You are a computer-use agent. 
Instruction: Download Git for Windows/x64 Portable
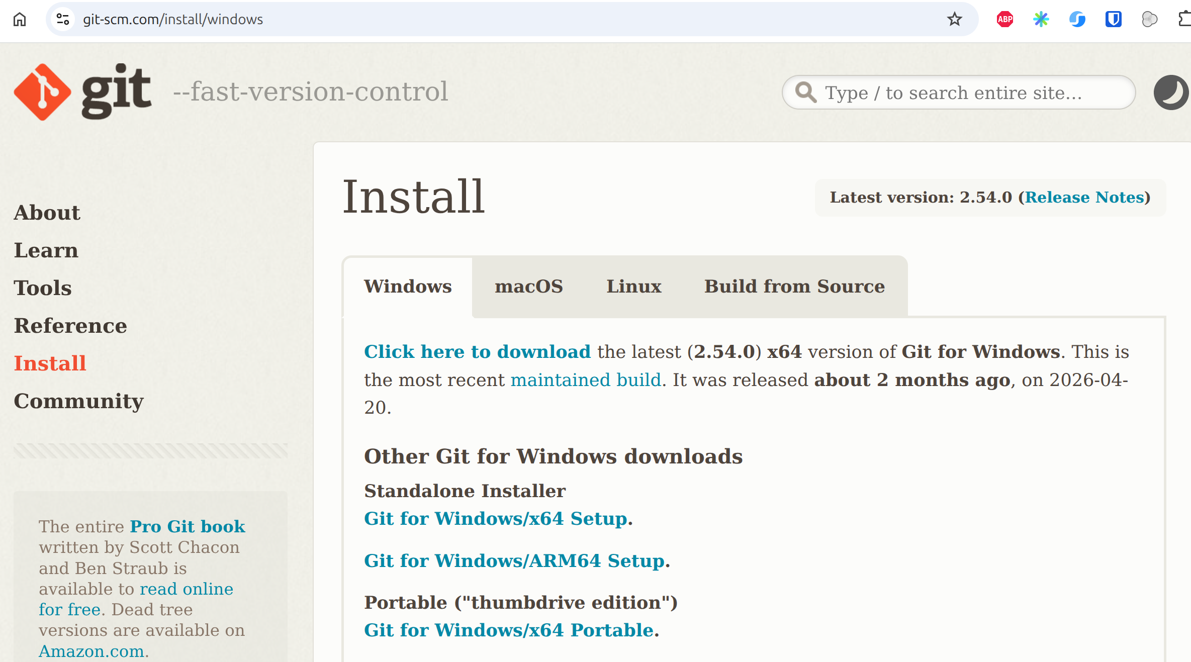click(x=509, y=630)
